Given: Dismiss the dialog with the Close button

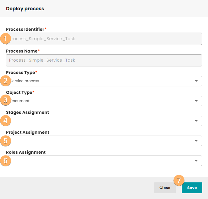Looking at the screenshot, I should pos(165,188).
